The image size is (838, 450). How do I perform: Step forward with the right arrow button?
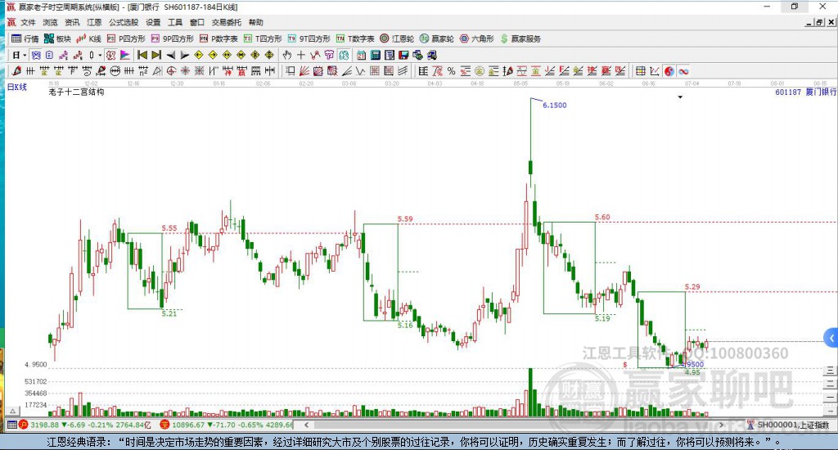(x=185, y=55)
